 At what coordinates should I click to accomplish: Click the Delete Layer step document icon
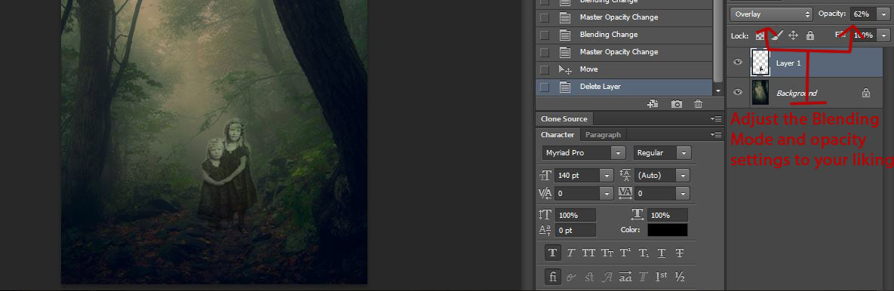[x=565, y=87]
